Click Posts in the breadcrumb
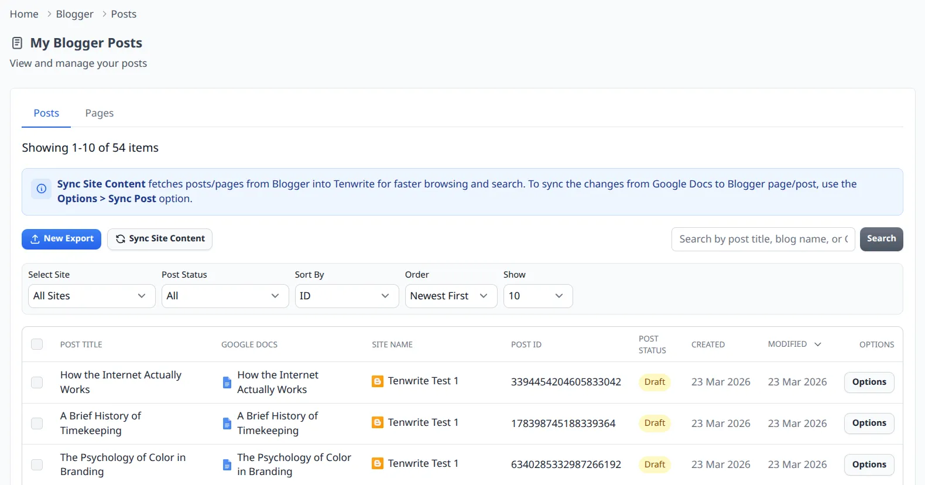Screen dimensions: 925x485 tap(124, 14)
